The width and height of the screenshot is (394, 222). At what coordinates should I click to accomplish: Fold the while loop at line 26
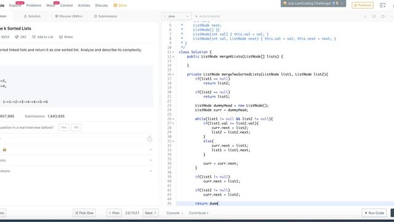173,119
